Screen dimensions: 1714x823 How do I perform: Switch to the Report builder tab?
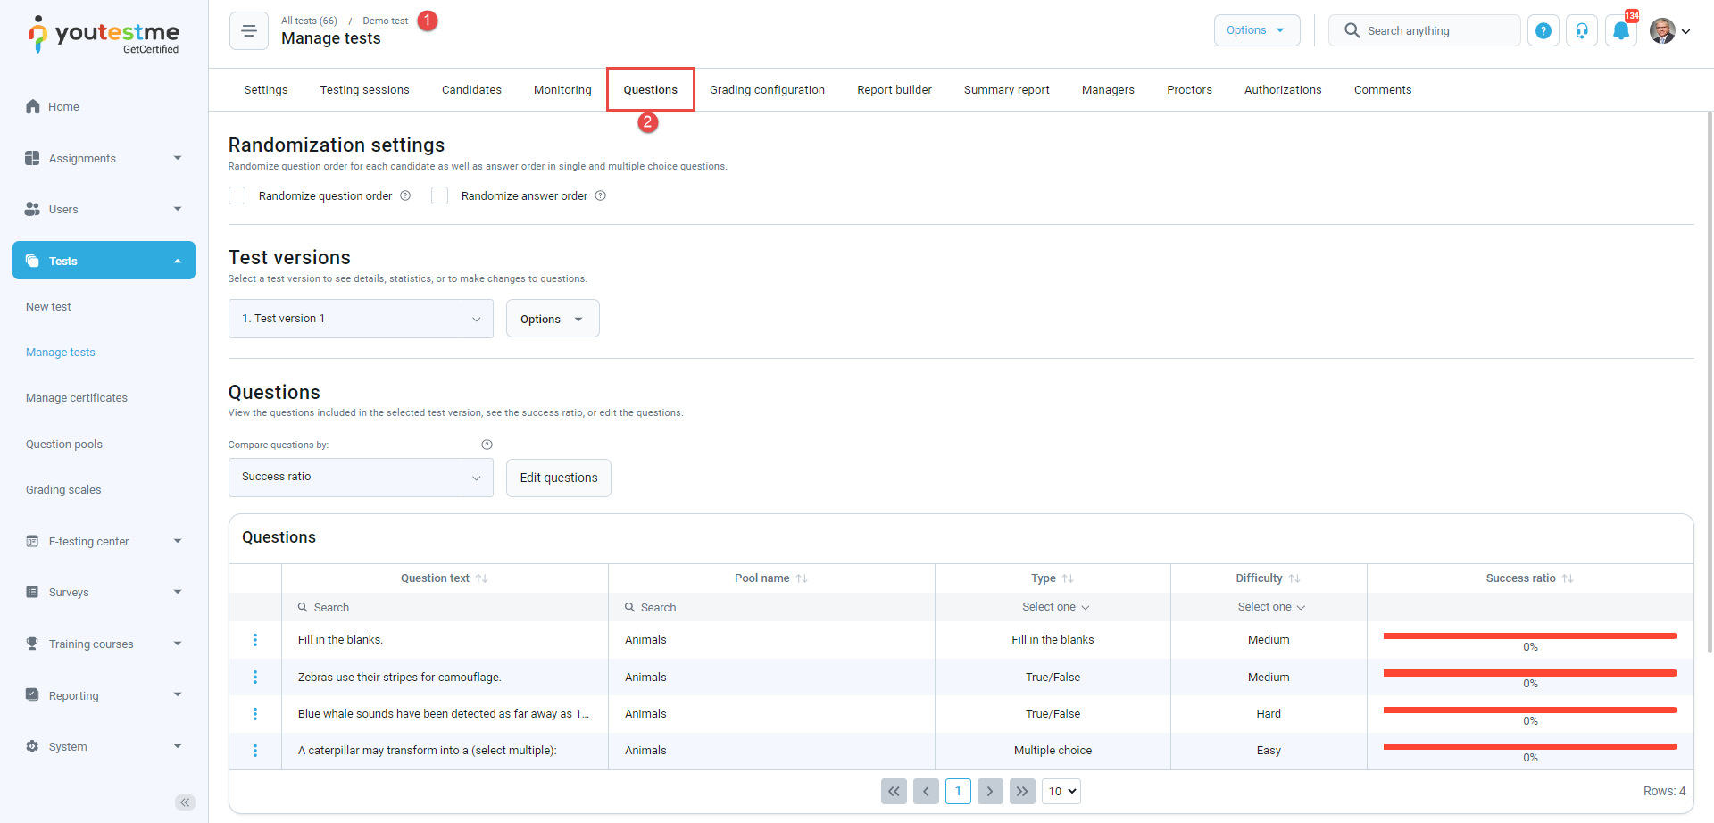[x=894, y=90]
